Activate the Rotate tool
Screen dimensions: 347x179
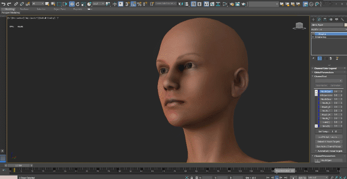(78, 4)
